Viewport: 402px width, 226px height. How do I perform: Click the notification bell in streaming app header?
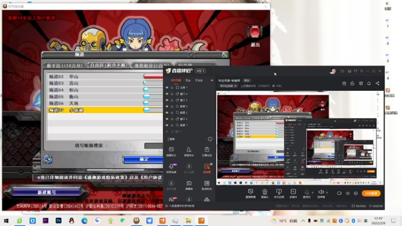[369, 83]
